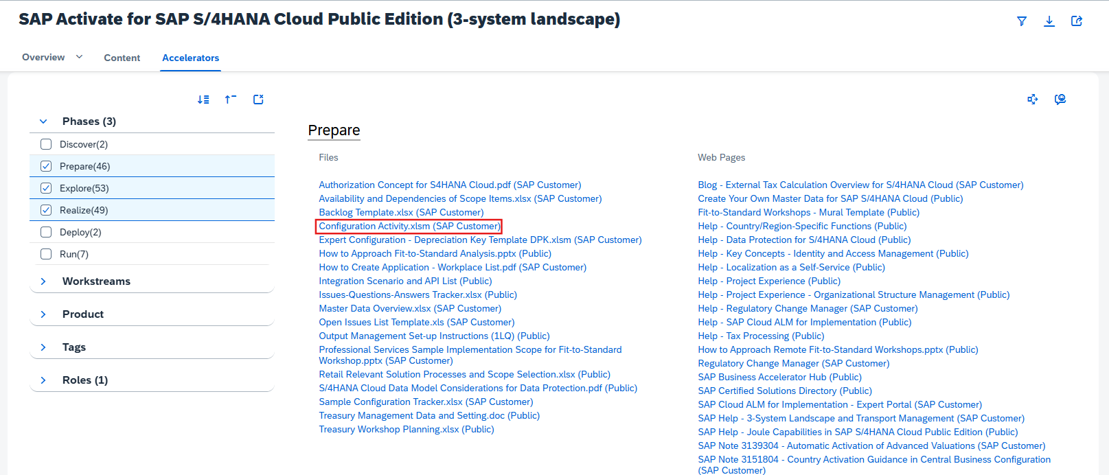Click the reset filter icon above Phases
The width and height of the screenshot is (1109, 475).
coord(258,100)
